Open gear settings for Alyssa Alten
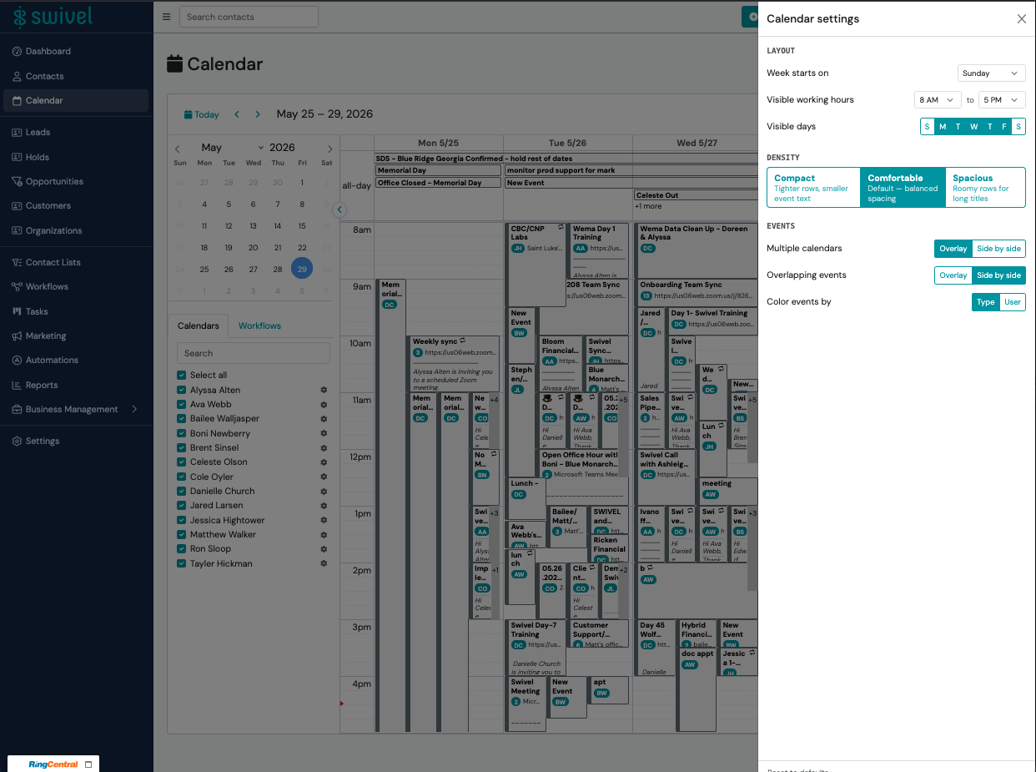 [324, 390]
